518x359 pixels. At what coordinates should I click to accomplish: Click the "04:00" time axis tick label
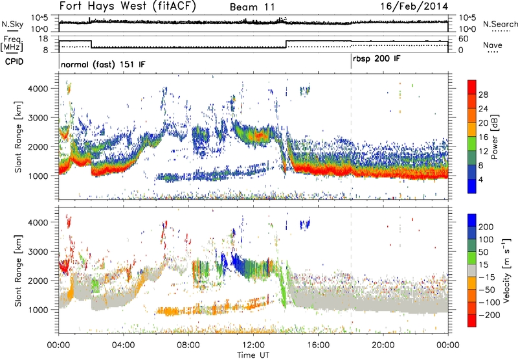(123, 345)
